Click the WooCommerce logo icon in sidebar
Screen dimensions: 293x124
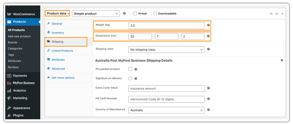pyautogui.click(x=9, y=14)
